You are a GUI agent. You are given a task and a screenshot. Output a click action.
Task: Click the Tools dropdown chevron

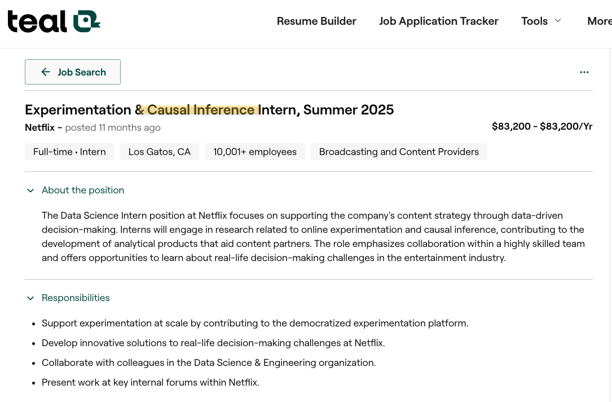point(558,21)
